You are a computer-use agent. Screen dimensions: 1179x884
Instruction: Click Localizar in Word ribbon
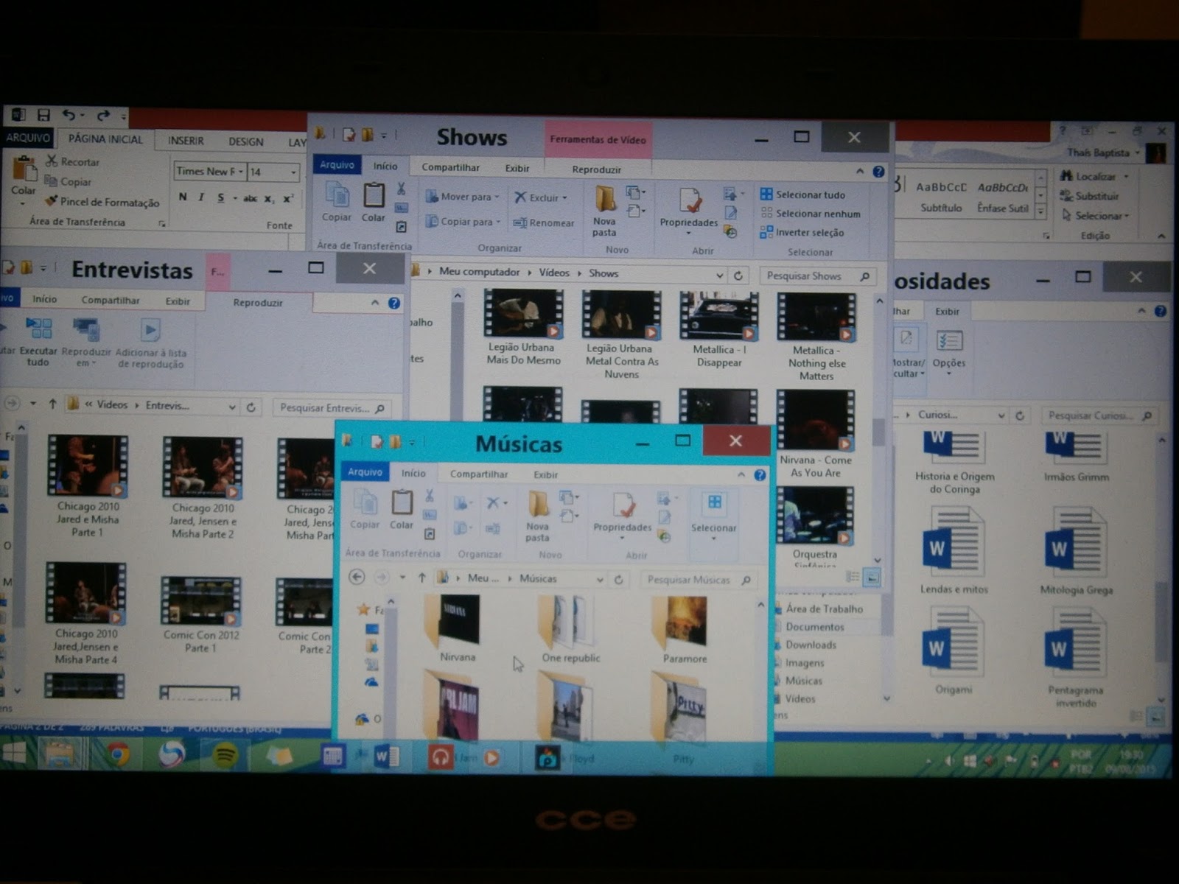tap(1094, 176)
